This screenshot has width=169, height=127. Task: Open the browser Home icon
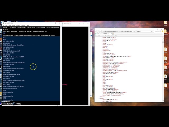click(156, 31)
